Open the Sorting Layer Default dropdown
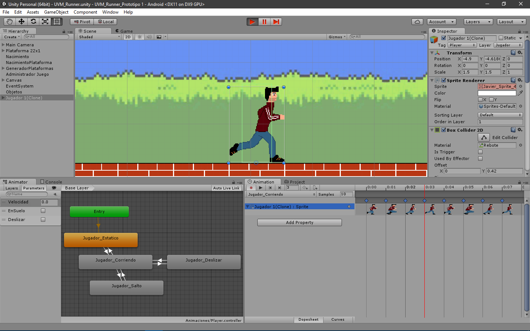Image resolution: width=530 pixels, height=331 pixels. tap(500, 115)
